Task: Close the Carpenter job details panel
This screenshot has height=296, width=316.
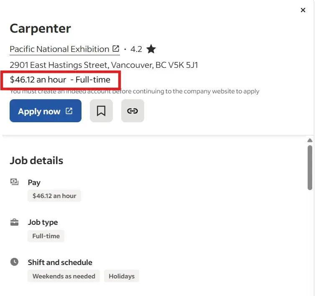Action: [303, 10]
